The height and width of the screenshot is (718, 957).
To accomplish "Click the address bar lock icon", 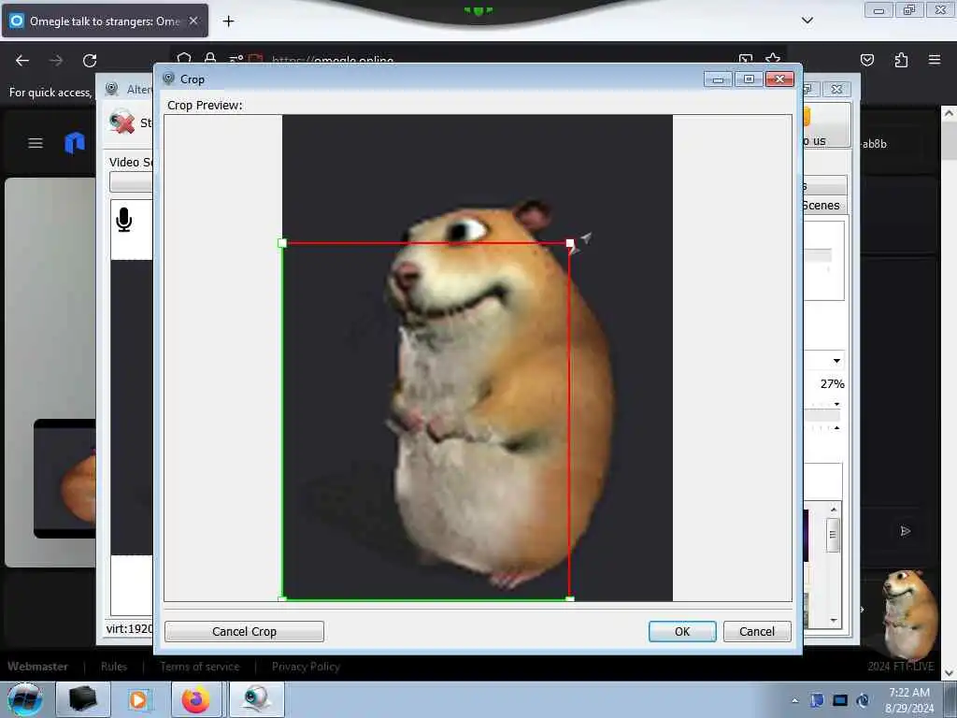I will 210,58.
